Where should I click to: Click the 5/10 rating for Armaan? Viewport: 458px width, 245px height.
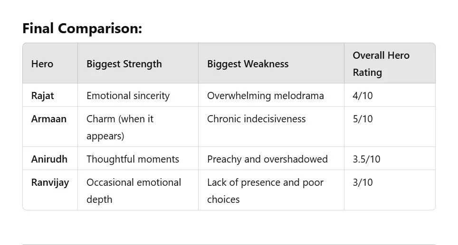tap(363, 119)
